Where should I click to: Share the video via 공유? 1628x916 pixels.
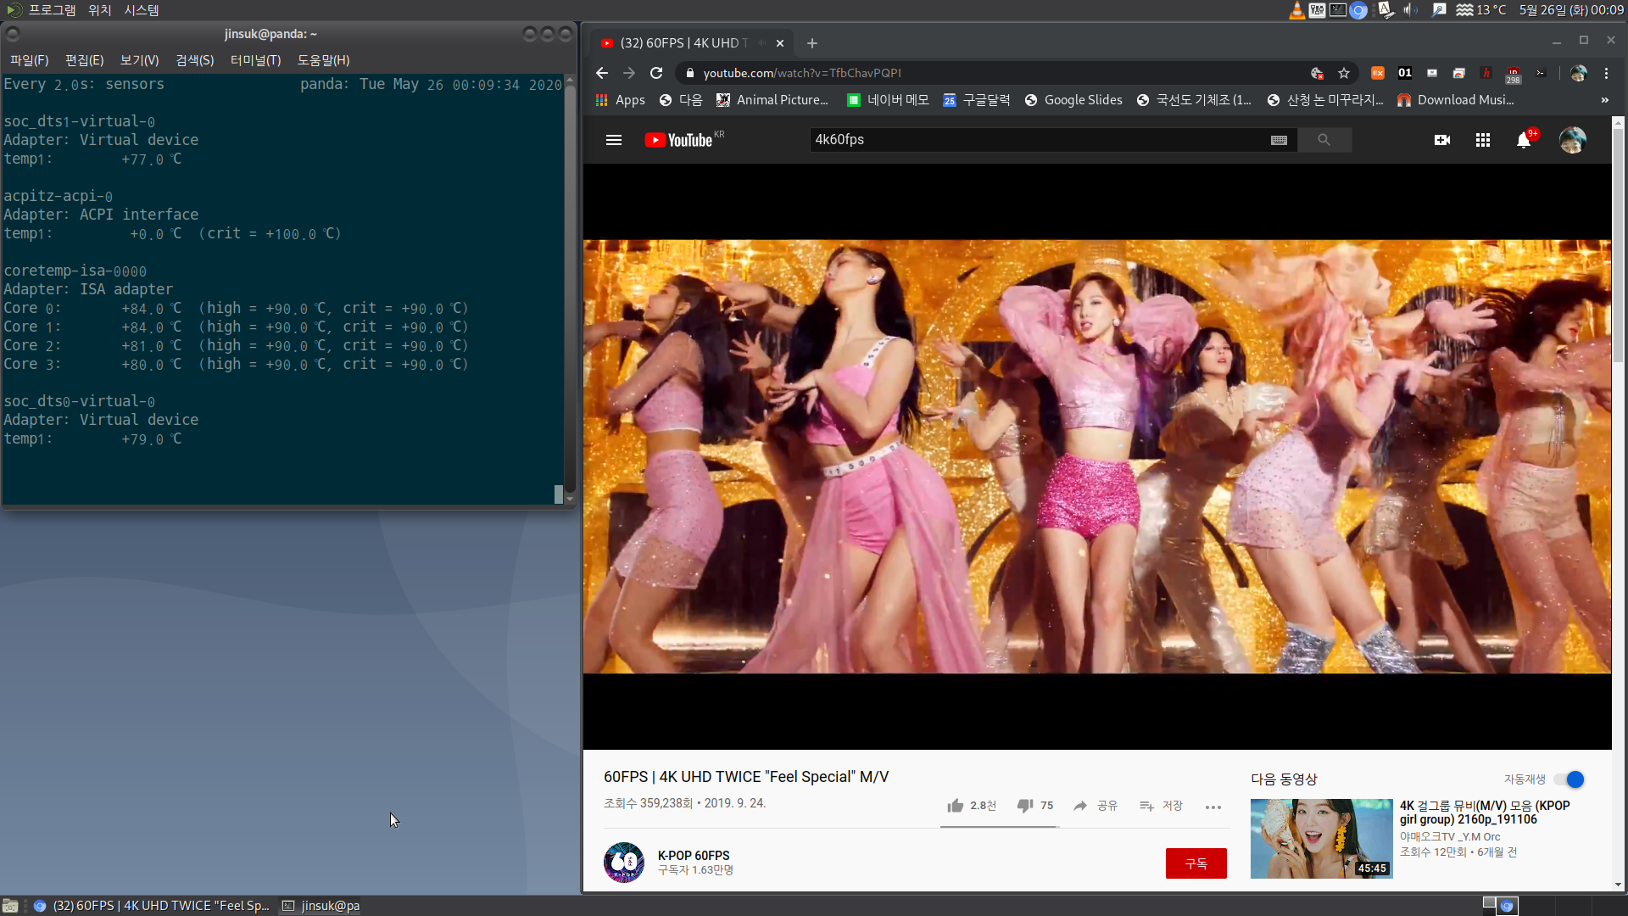point(1096,806)
